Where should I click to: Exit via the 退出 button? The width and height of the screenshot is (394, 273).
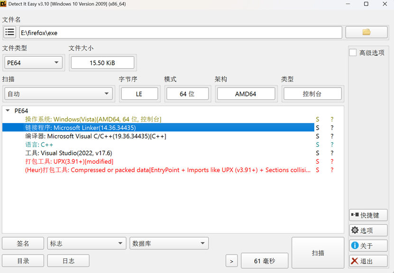click(368, 261)
